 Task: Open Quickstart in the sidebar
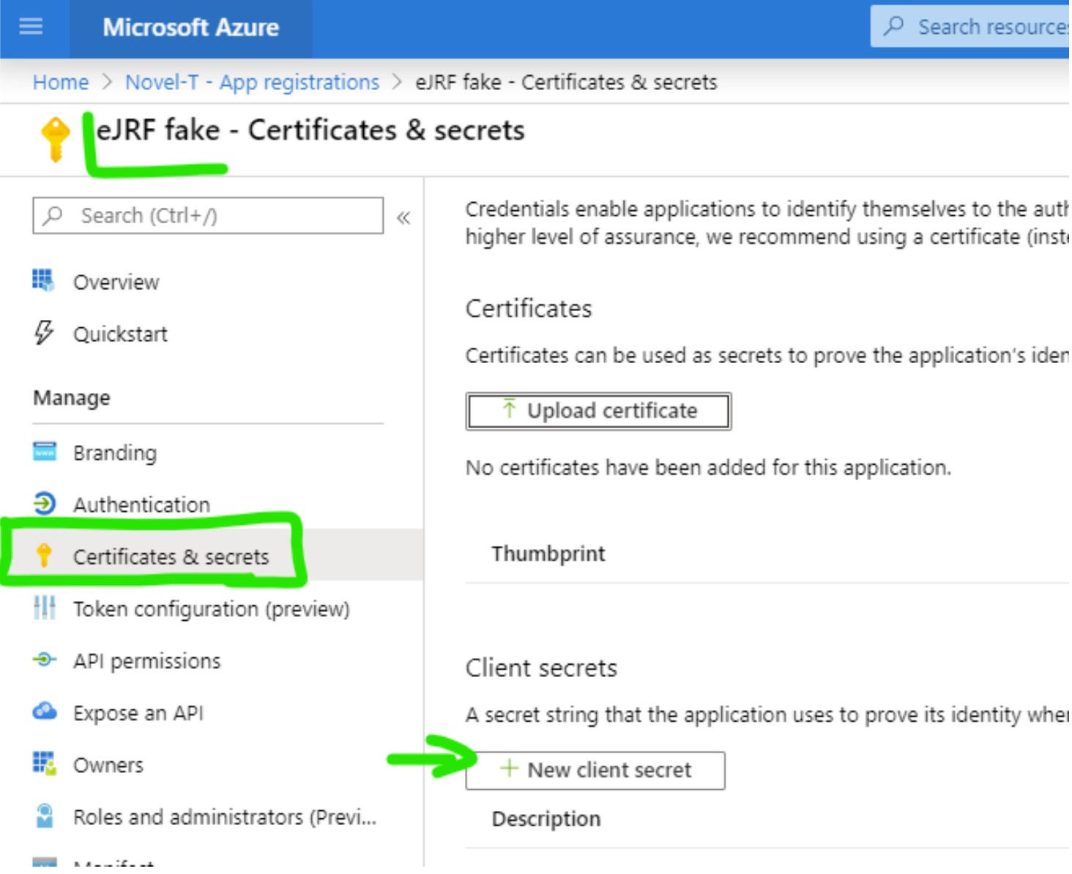(x=121, y=335)
